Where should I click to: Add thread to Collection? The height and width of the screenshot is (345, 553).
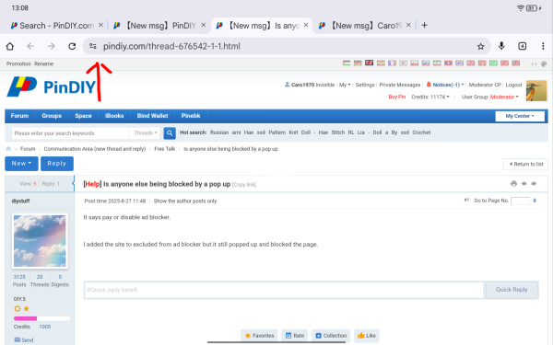click(x=331, y=336)
